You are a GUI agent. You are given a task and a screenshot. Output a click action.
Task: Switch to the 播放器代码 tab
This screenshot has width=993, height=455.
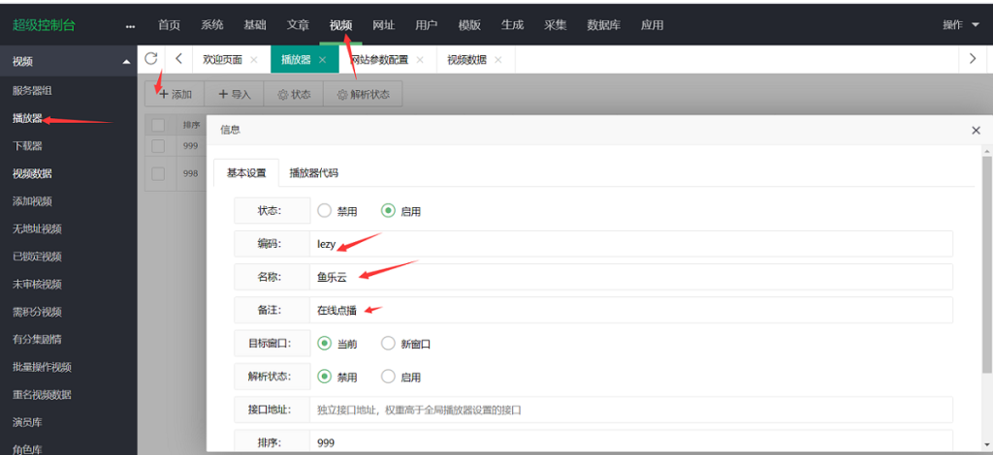coord(313,172)
